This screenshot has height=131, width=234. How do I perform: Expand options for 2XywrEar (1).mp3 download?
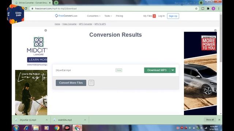(x=47, y=120)
